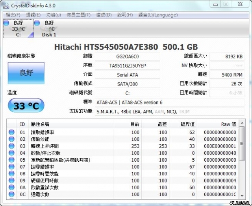Click the firmware field GG2OA6C0
Screen dimensions: 252x206
coord(128,57)
